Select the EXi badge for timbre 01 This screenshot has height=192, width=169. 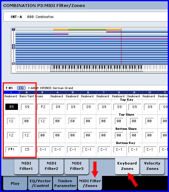21,88
